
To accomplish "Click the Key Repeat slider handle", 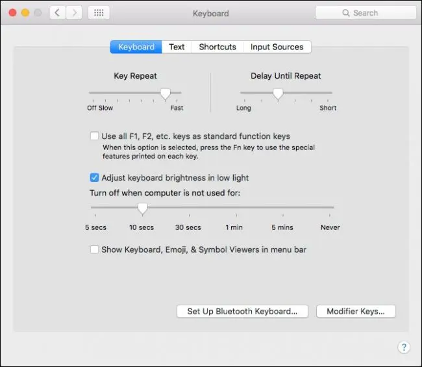I will [x=166, y=94].
